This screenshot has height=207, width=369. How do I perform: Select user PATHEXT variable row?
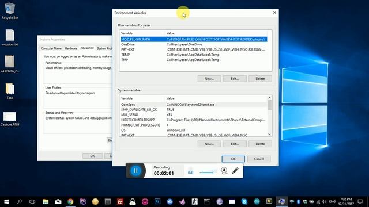194,49
